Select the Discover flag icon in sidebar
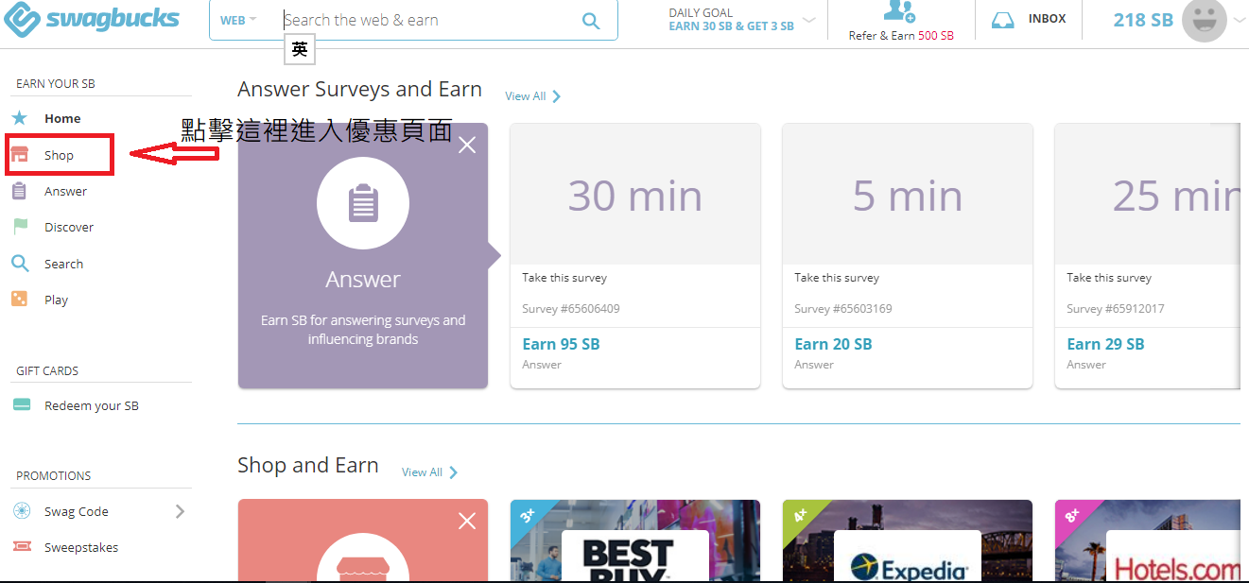 pos(20,227)
